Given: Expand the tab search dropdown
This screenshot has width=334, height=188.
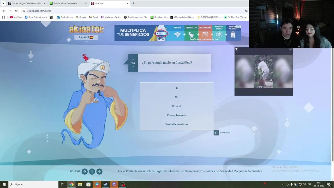Looking at the screenshot, I should (3, 3).
